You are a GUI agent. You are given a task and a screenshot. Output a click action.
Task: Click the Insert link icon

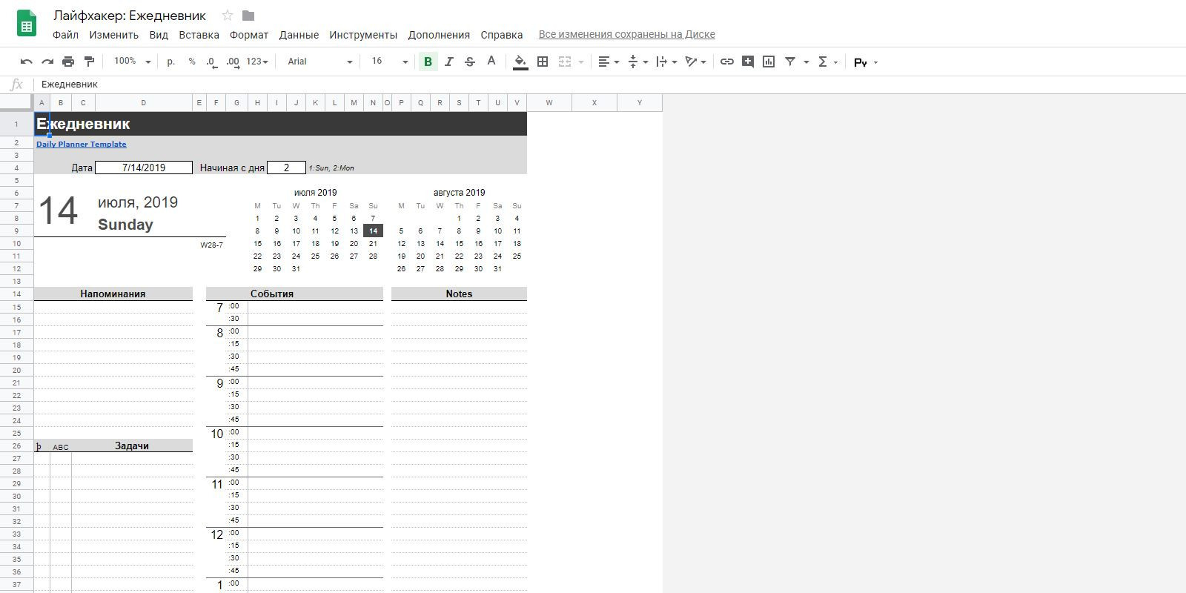(x=727, y=62)
